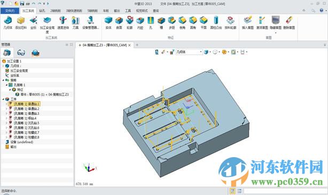This screenshot has height=195, width=328.
Task: Switch to the 视觉样式 visual style tab
Action: 142,11
